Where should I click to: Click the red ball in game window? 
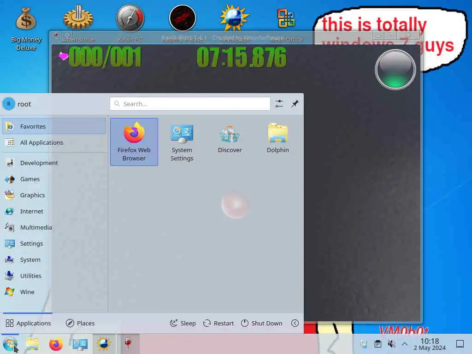pos(235,204)
